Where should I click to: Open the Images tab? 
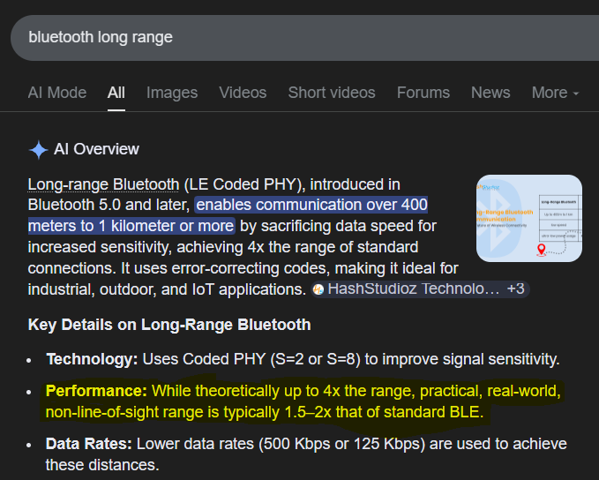[x=172, y=93]
